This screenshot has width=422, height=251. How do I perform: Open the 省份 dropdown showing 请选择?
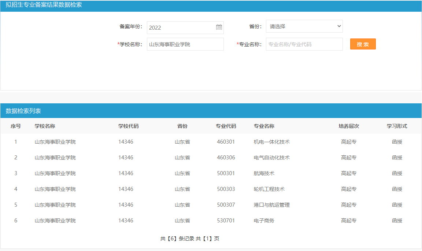[x=304, y=26]
